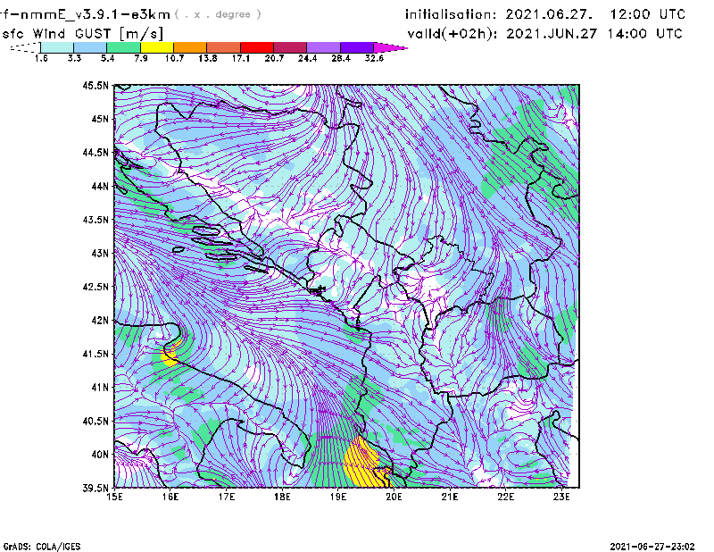Screen dimensions: 714x552
Task: Click the '2021-06-27-23:02' timestamp
Action: click(x=652, y=547)
